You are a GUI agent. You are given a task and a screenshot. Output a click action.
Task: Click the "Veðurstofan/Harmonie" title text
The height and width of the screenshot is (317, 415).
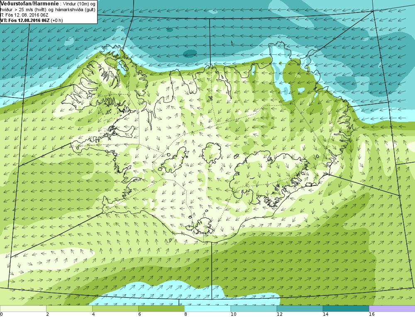click(x=29, y=3)
